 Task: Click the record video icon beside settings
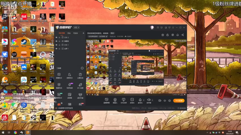pyautogui.click(x=160, y=100)
